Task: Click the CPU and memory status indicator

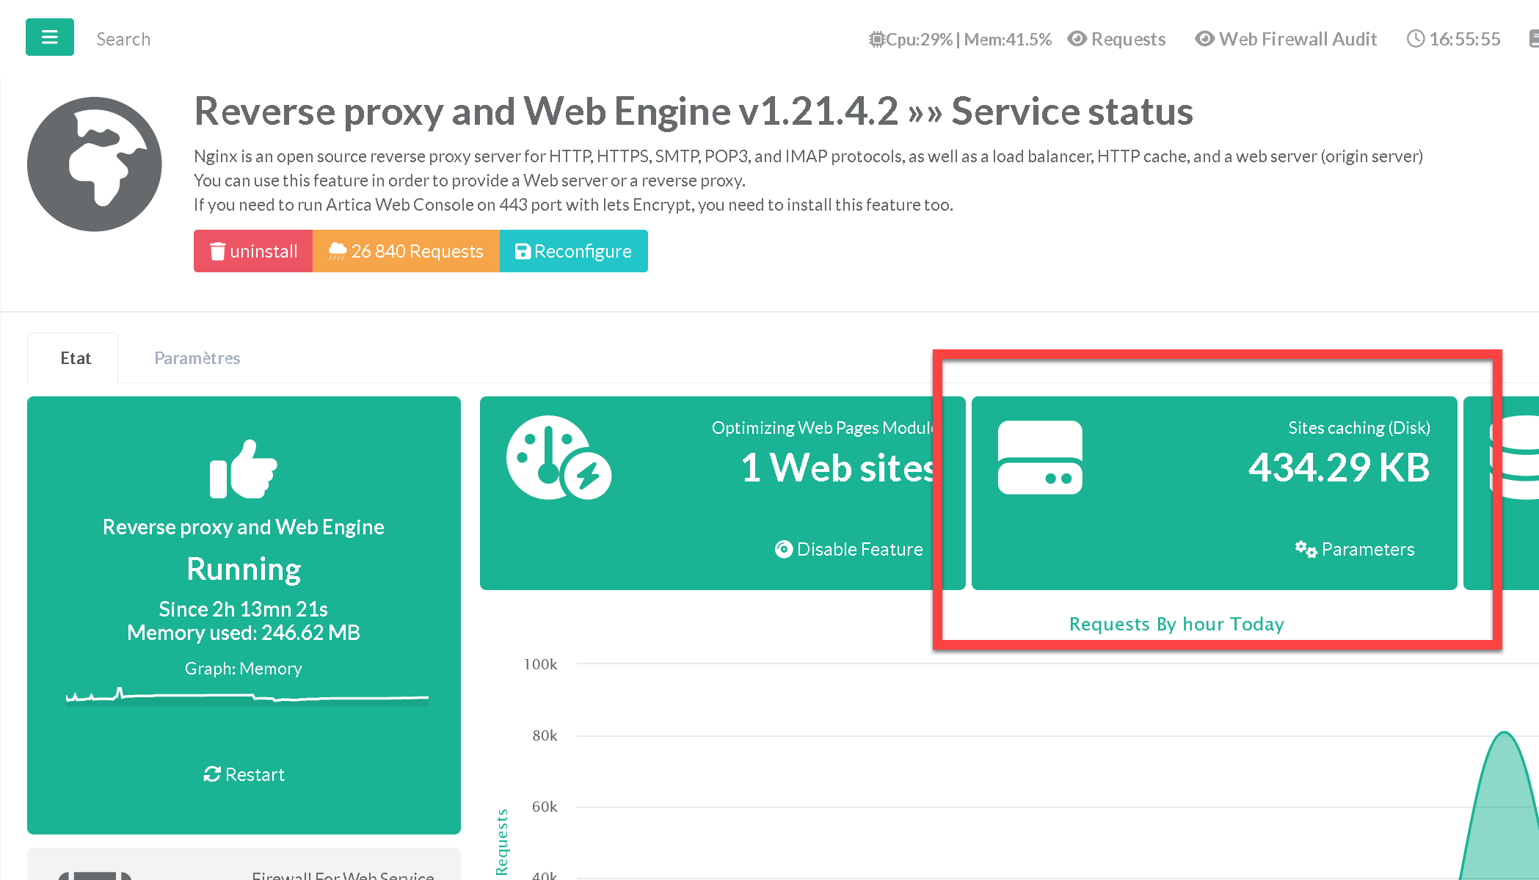Action: coord(960,39)
